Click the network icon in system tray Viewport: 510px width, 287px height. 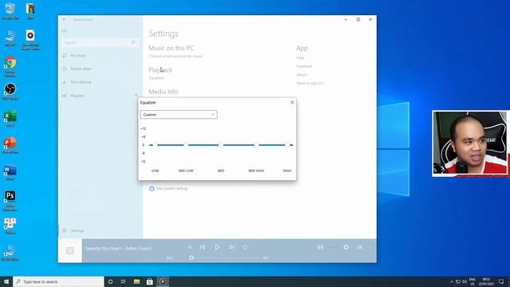pos(458,281)
